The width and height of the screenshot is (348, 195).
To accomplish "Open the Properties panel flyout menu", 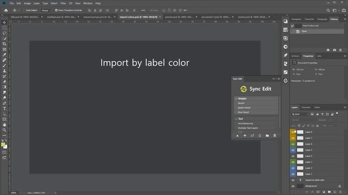I will point(345,56).
